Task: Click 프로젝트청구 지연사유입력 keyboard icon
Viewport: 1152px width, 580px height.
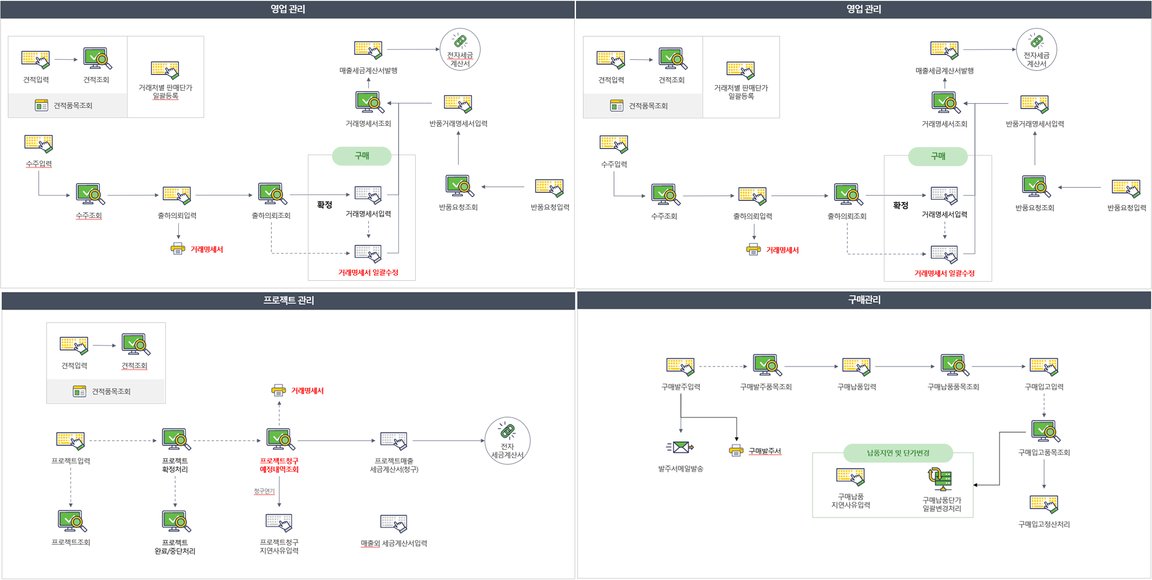Action: point(279,522)
